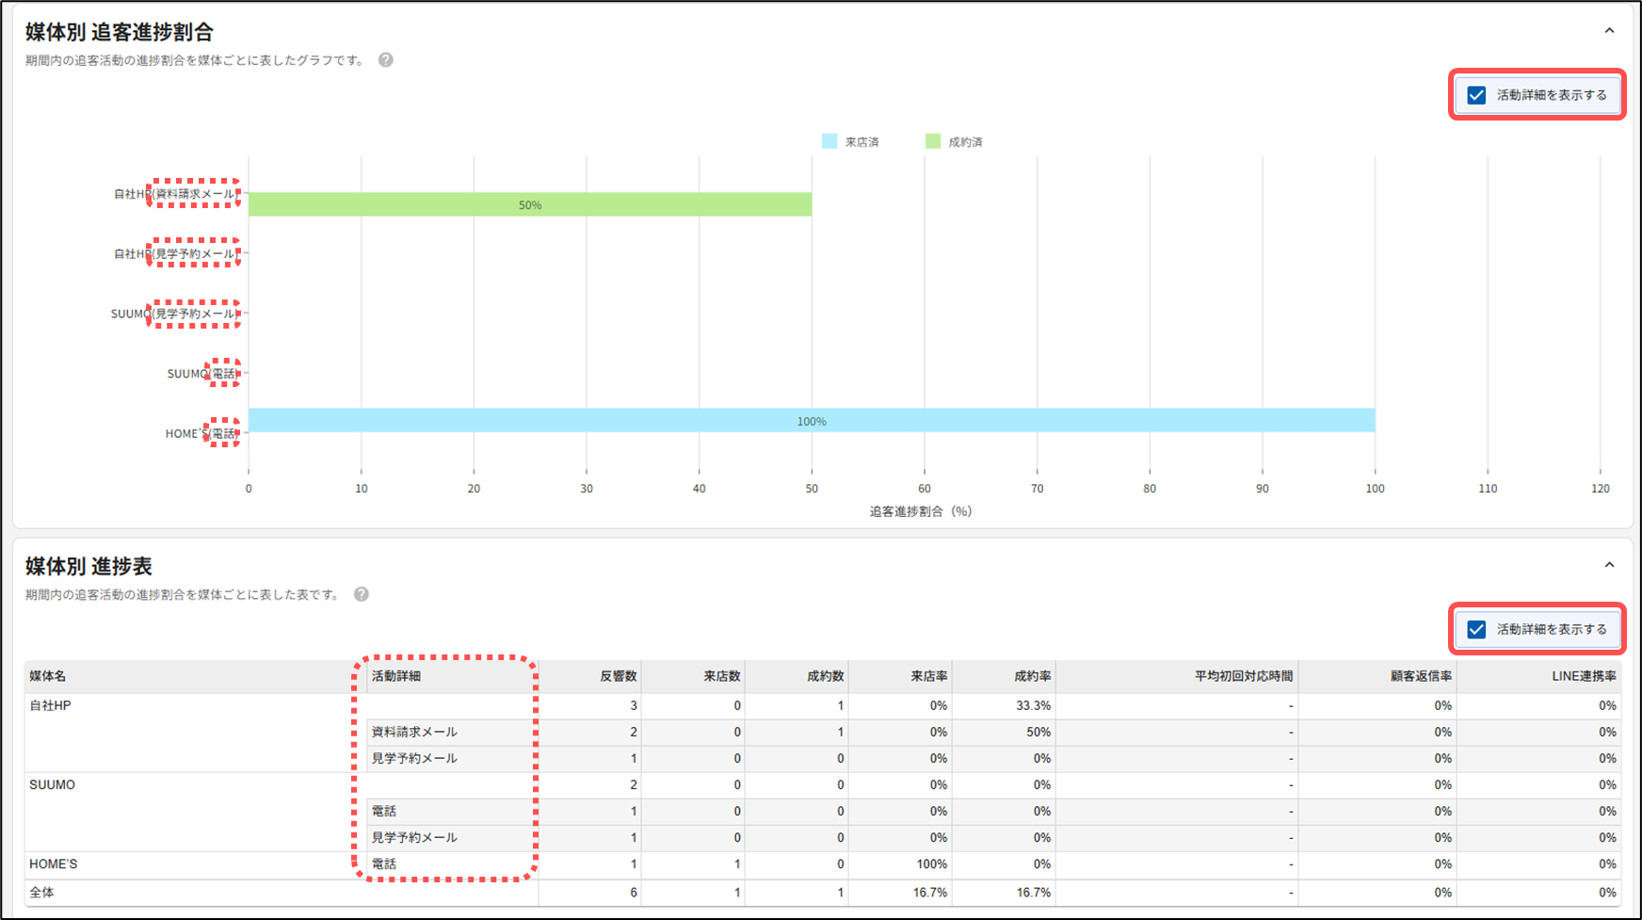Click chart axis label SUUMO(見学予約メール)
1642x920 pixels.
click(x=173, y=314)
